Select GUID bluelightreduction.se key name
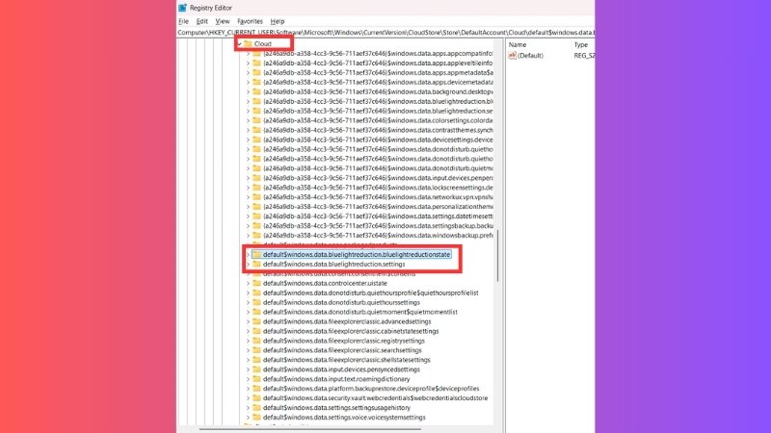The width and height of the screenshot is (771, 433). pos(378,111)
